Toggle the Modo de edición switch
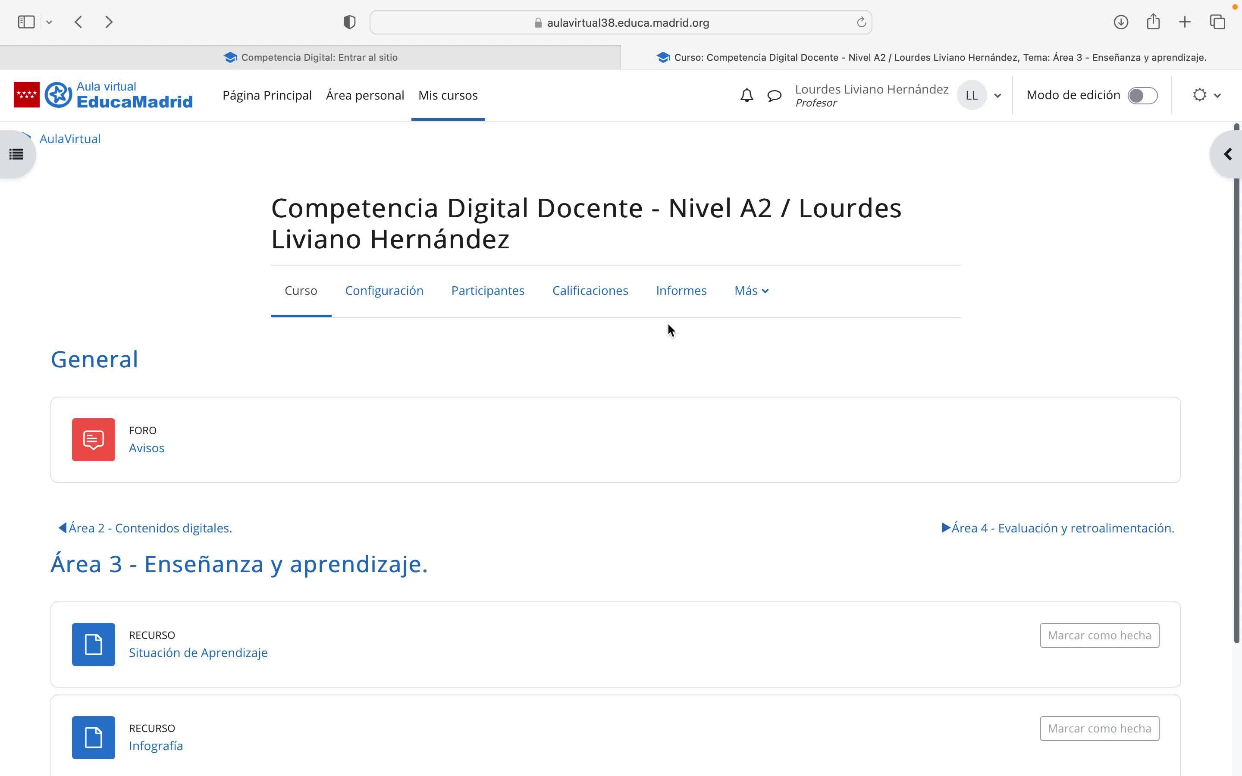Screen dimensions: 1242x776 1142,95
